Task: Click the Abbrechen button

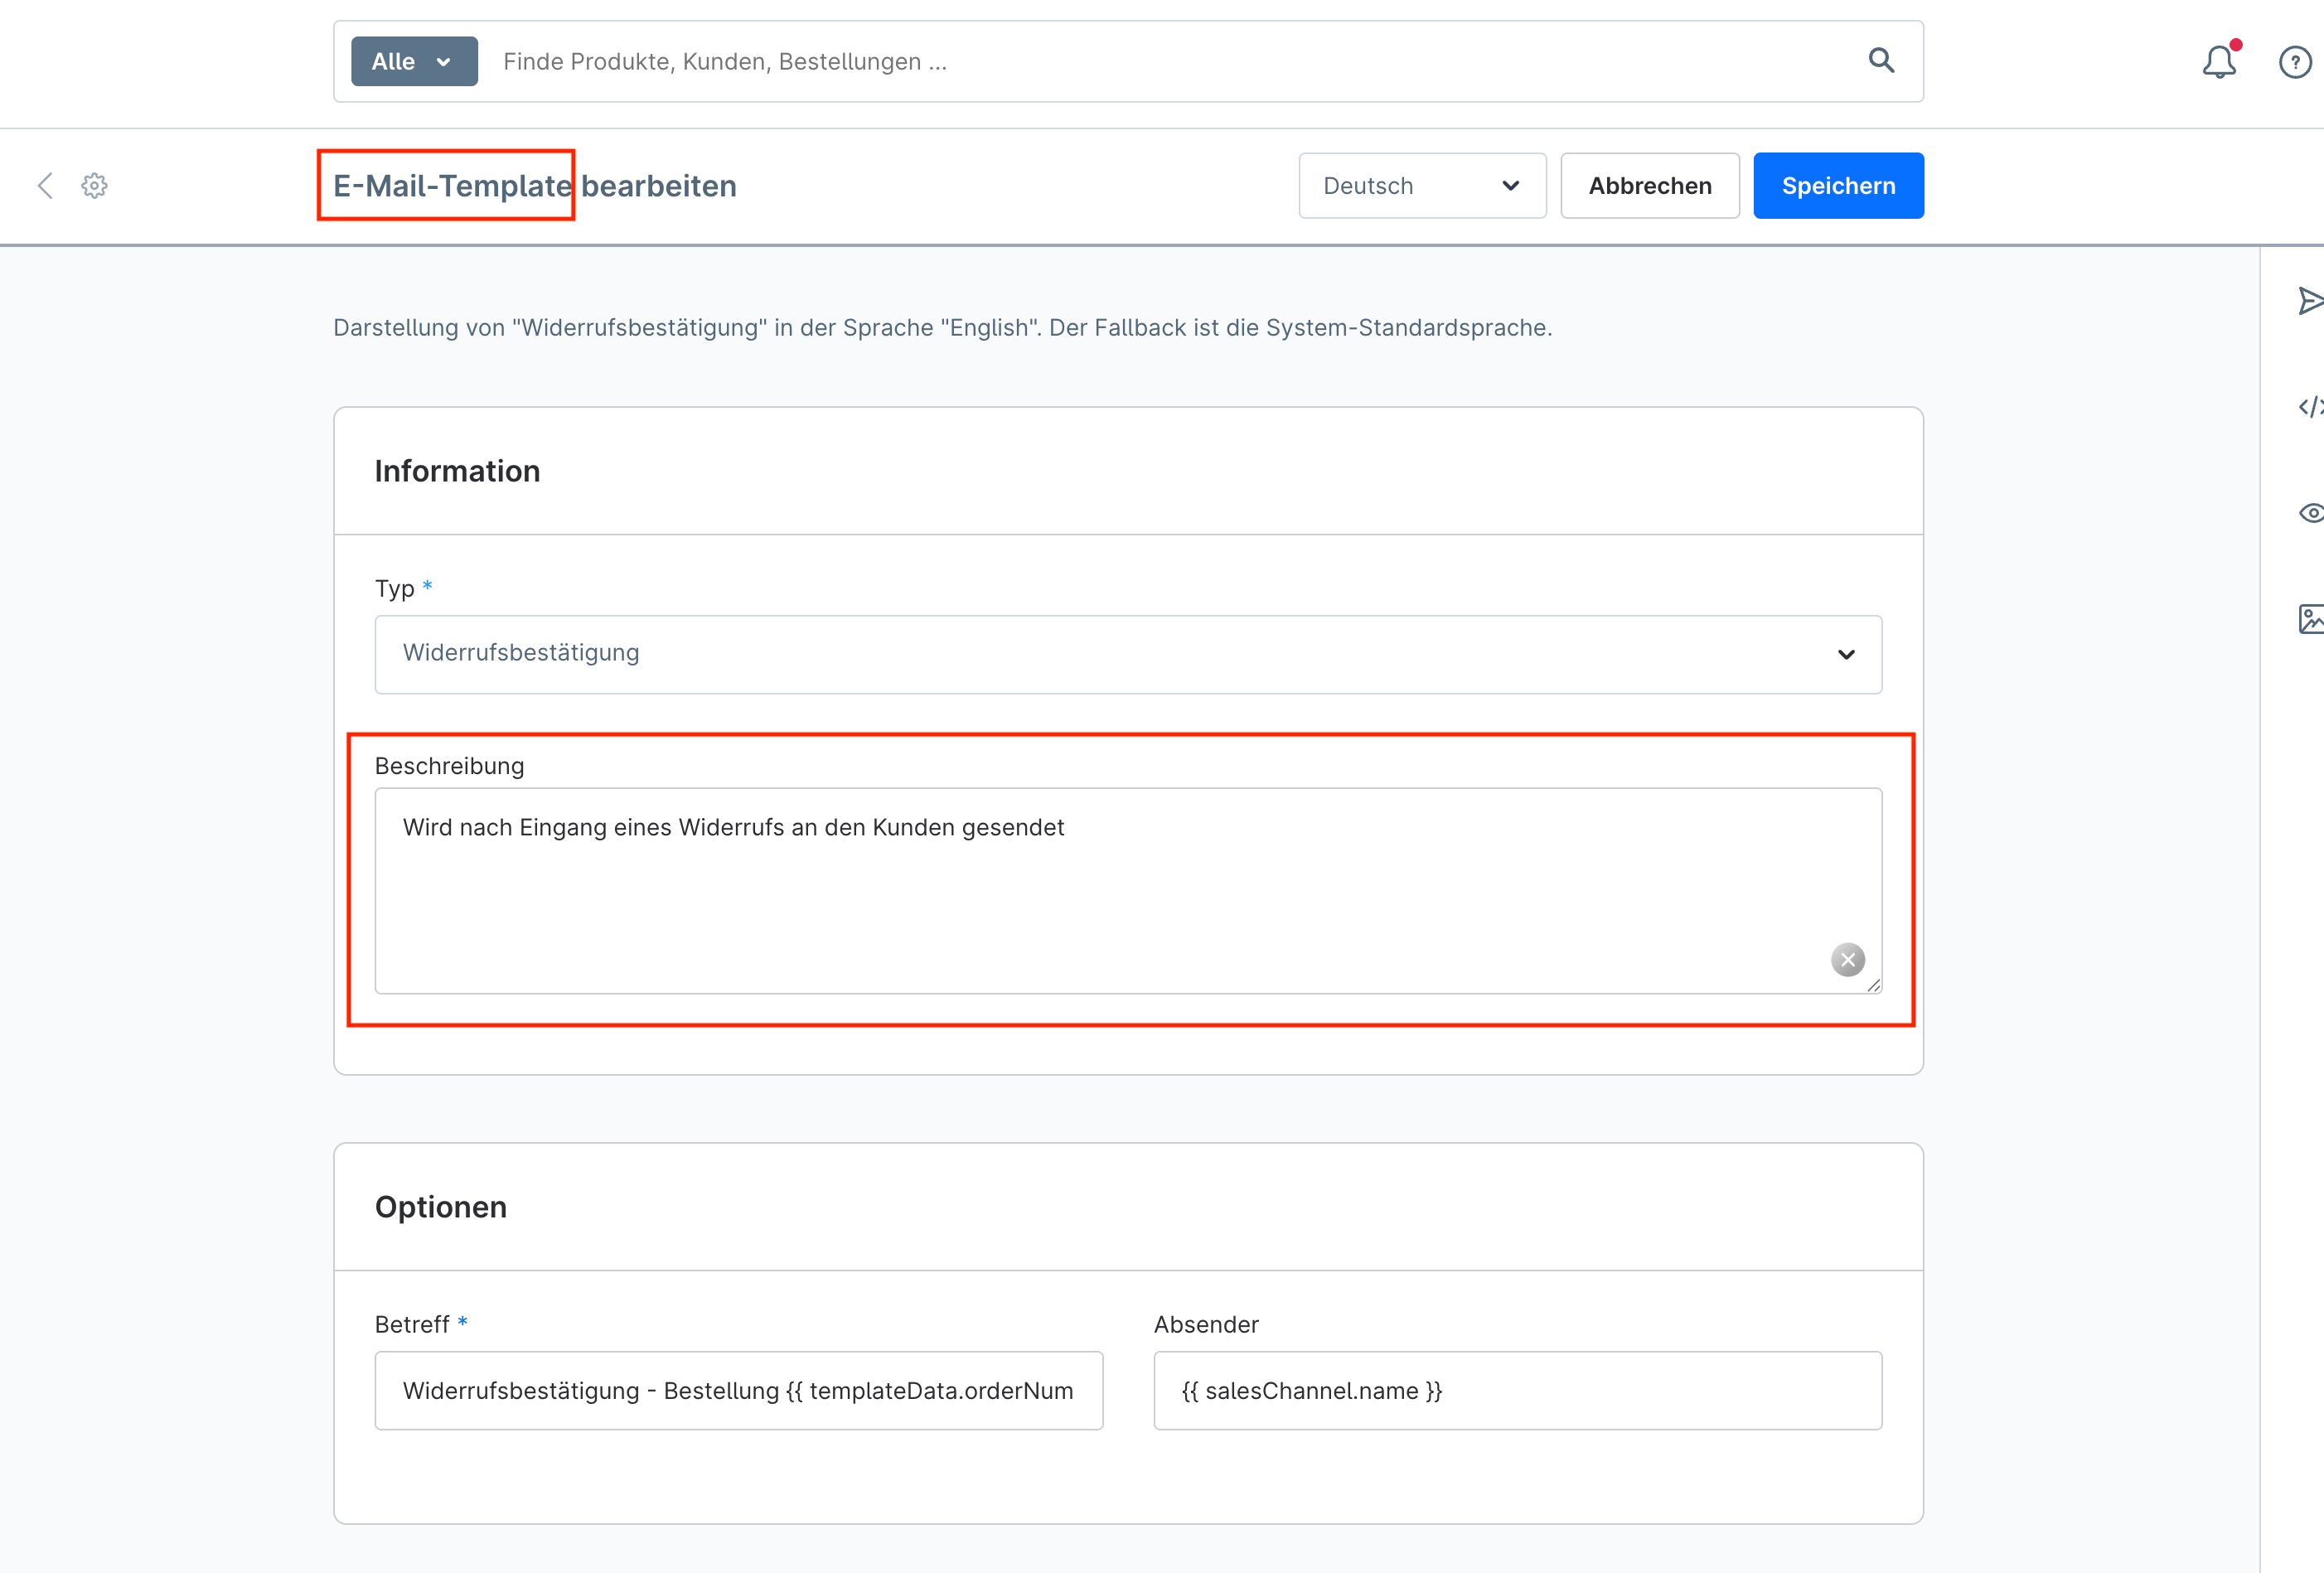Action: [x=1649, y=186]
